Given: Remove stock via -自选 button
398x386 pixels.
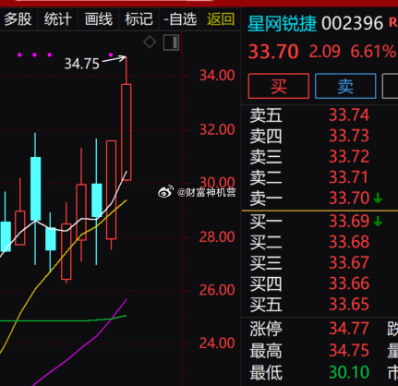Looking at the screenshot, I should tap(180, 19).
